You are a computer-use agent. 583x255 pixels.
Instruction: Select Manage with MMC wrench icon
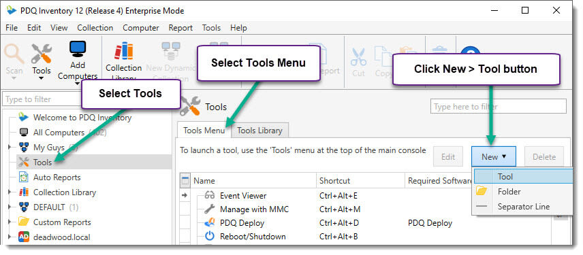pos(210,209)
